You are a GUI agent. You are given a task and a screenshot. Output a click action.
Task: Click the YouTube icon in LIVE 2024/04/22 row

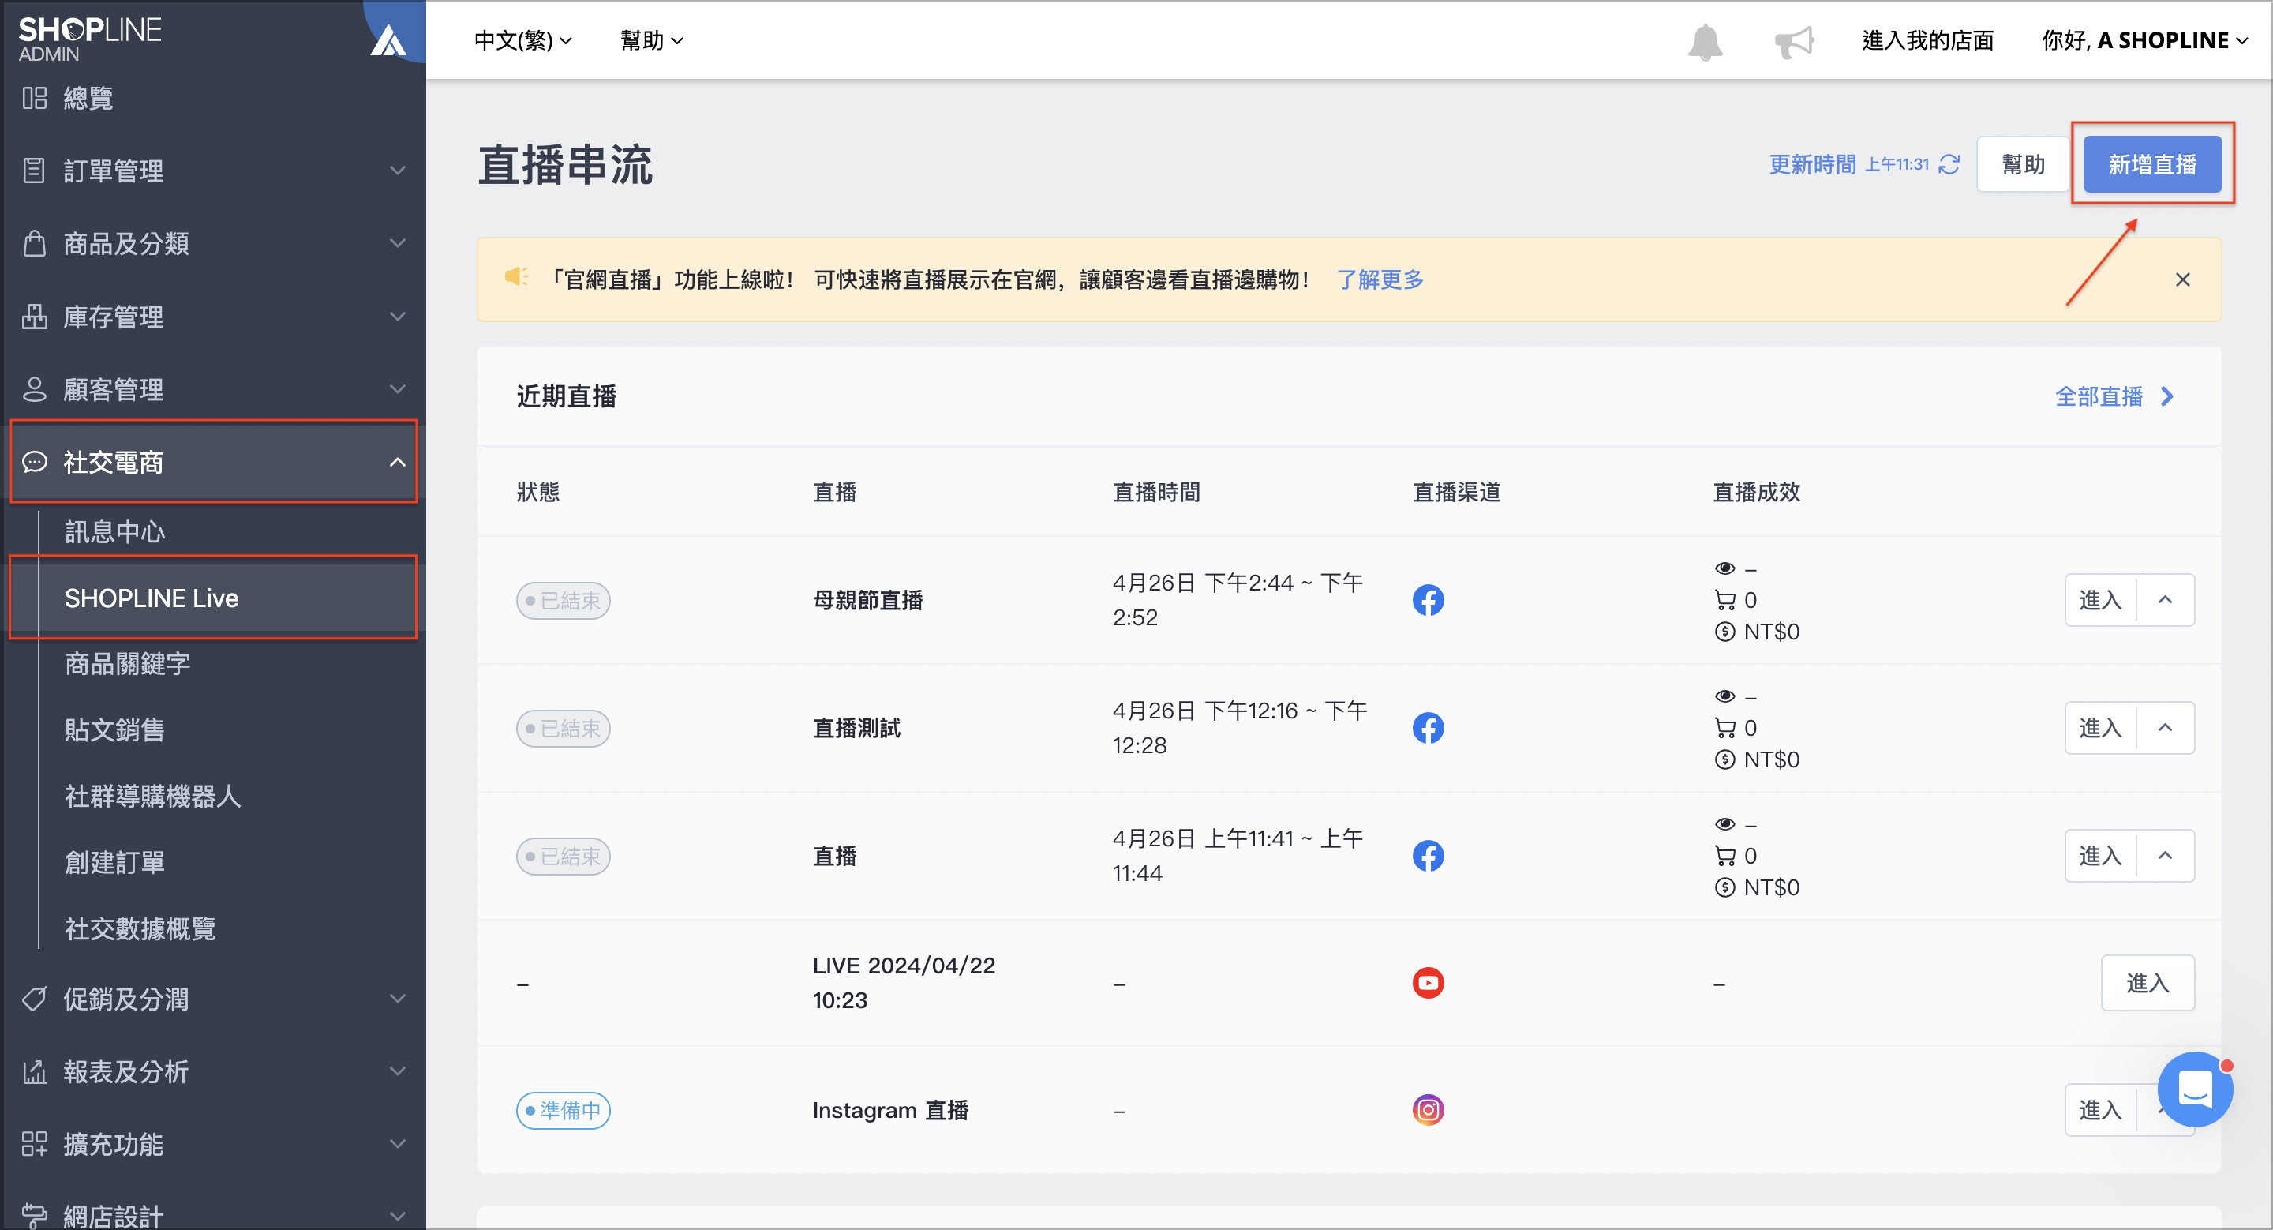pos(1428,983)
